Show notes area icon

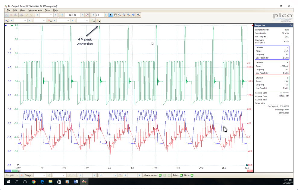[192, 175]
